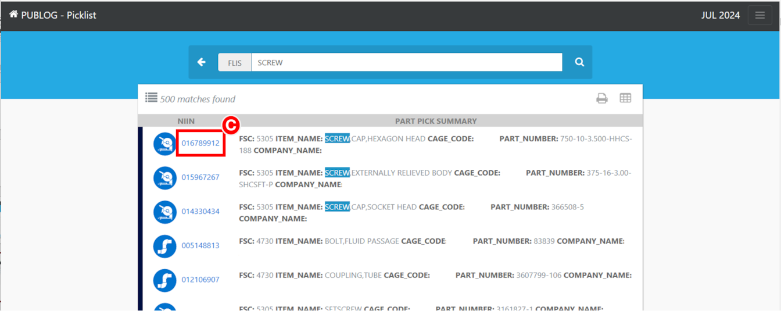Select 'COUPLING,TUBE' item name text
Viewport: 781px width, 314px height.
[353, 275]
